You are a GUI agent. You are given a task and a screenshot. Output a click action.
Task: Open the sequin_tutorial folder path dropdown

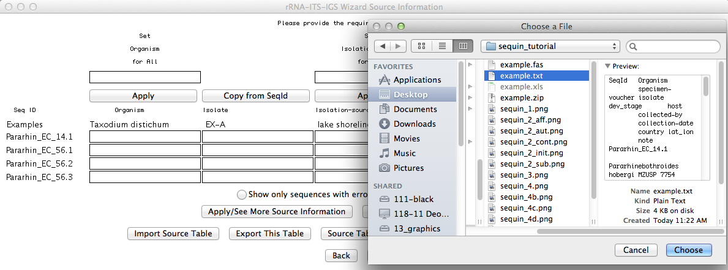(x=550, y=46)
